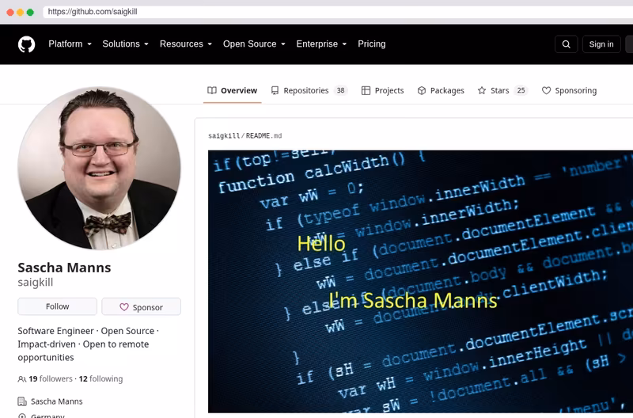The width and height of the screenshot is (633, 418).
Task: Click the Sascha Manns company text
Action: [56, 401]
